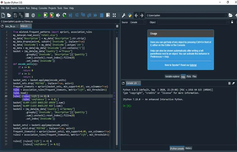Open file using folder toolbar icon

pyautogui.click(x=9, y=15)
